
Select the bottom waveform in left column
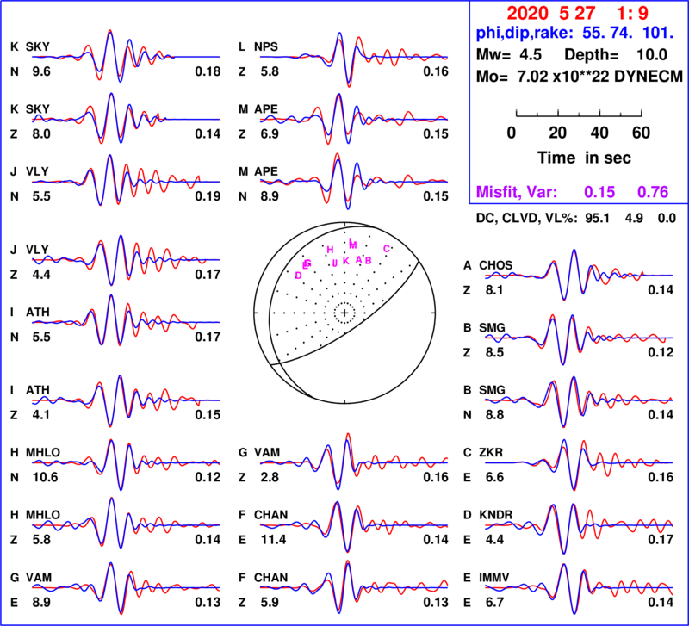(126, 587)
